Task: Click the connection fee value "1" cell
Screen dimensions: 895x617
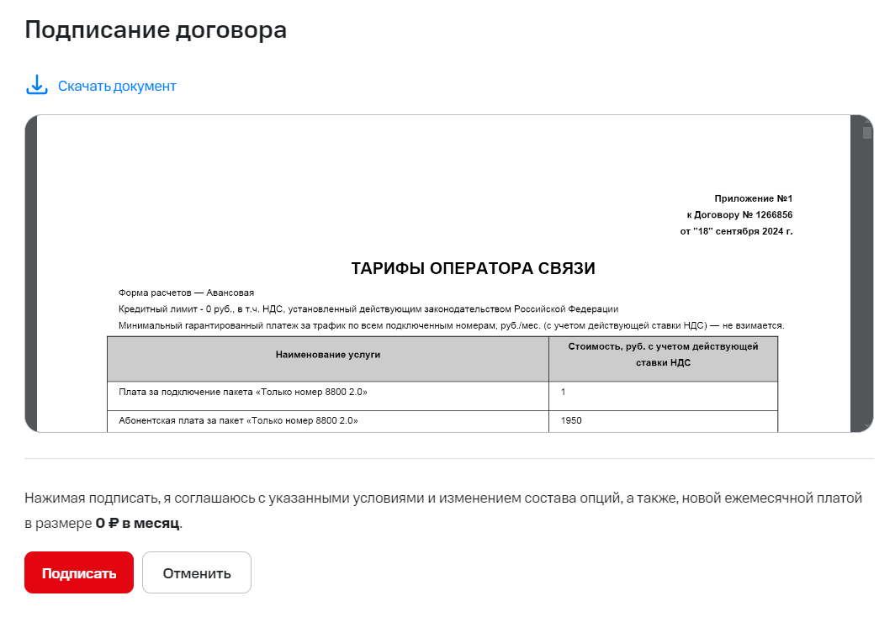Action: tap(563, 392)
